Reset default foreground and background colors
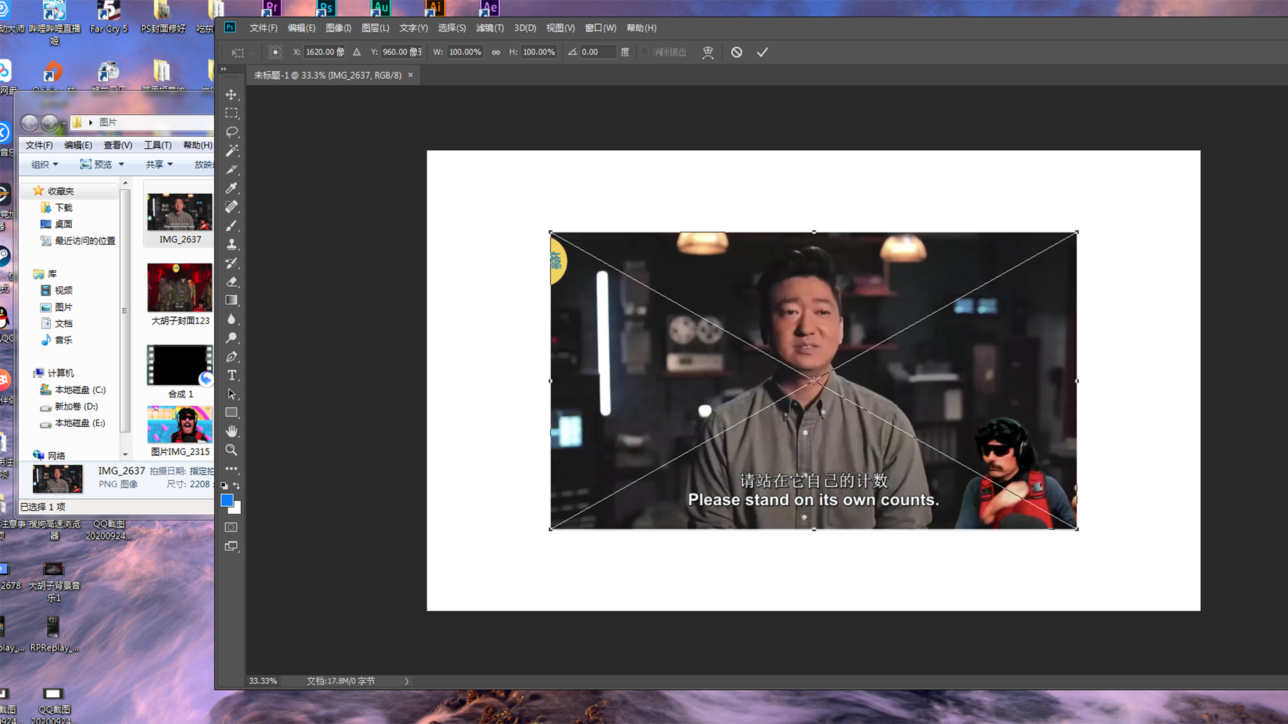This screenshot has height=724, width=1288. 224,486
